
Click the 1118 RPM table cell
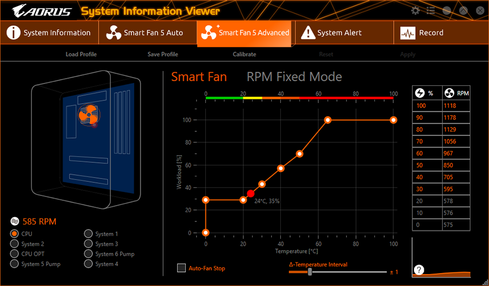coord(456,106)
